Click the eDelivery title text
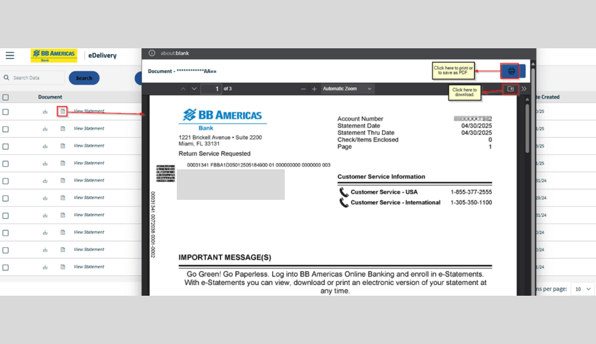This screenshot has height=344, width=596. click(x=102, y=56)
